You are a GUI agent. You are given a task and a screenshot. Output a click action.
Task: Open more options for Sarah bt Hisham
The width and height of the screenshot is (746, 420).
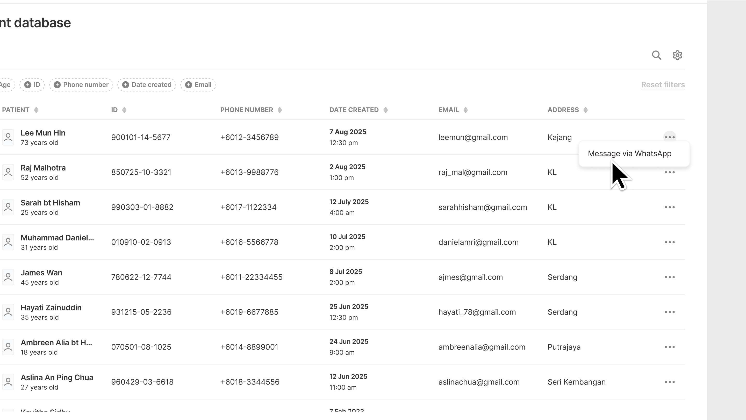pos(670,207)
